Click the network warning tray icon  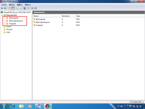coord(137,106)
